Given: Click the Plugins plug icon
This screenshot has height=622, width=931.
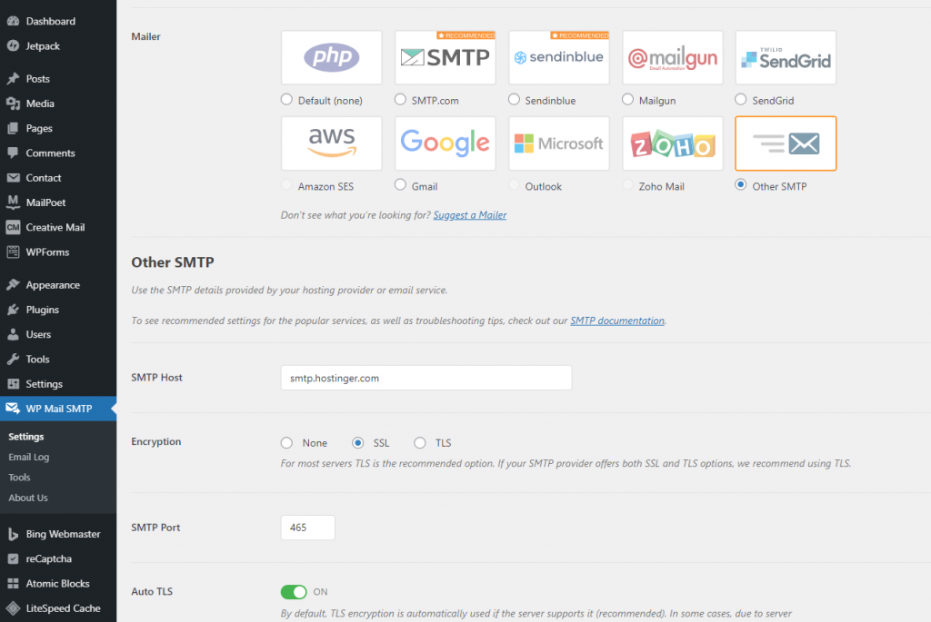Looking at the screenshot, I should (x=13, y=310).
